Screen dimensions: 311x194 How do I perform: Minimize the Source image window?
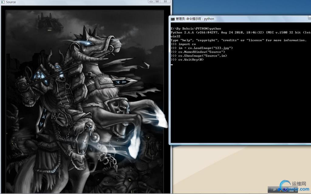pyautogui.click(x=151, y=2)
